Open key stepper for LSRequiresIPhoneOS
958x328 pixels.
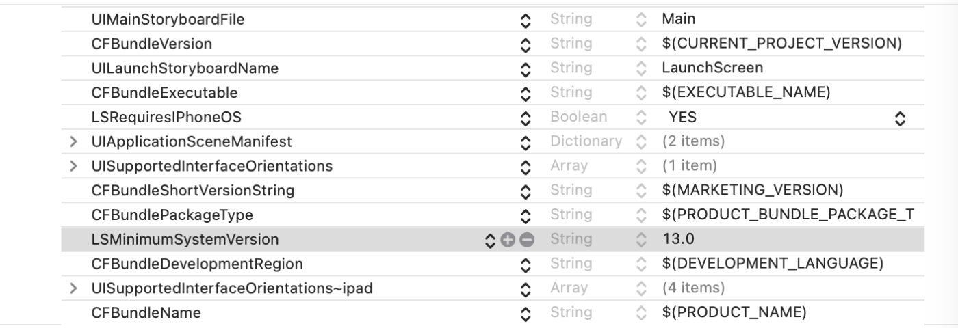click(x=526, y=118)
